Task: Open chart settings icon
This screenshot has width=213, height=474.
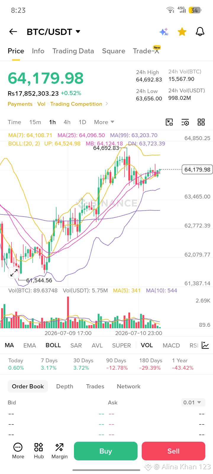Action: coord(185,122)
